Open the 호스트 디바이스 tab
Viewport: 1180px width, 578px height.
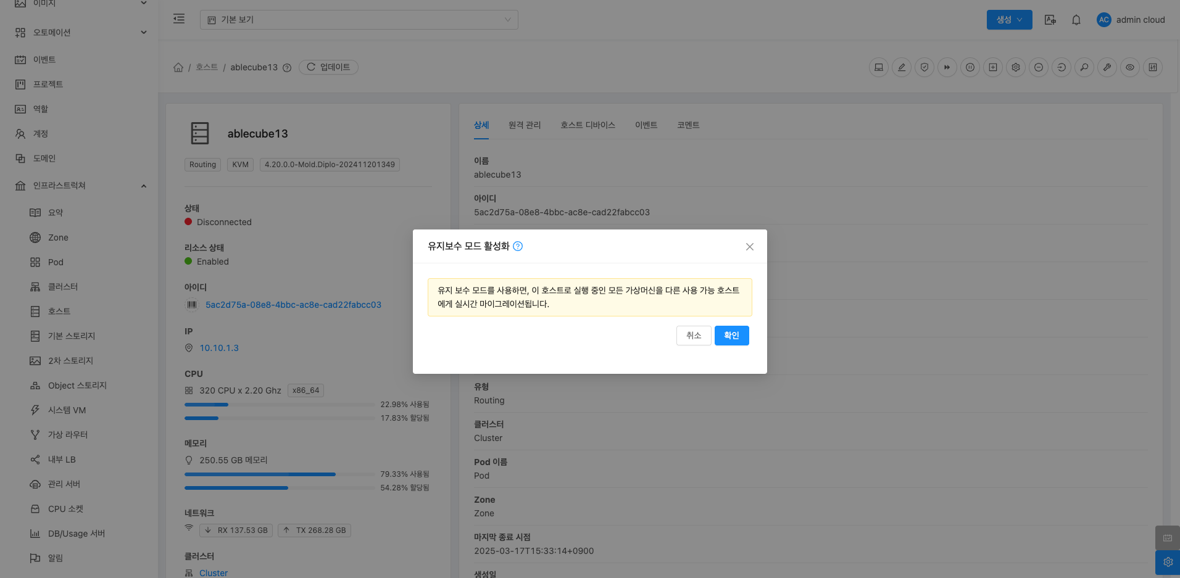588,125
